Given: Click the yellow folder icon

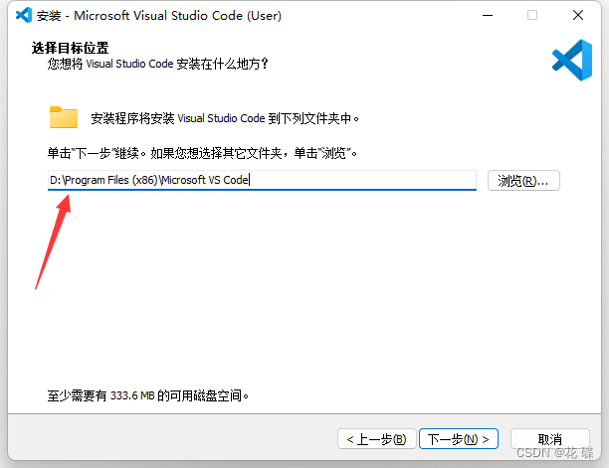Looking at the screenshot, I should [x=64, y=117].
